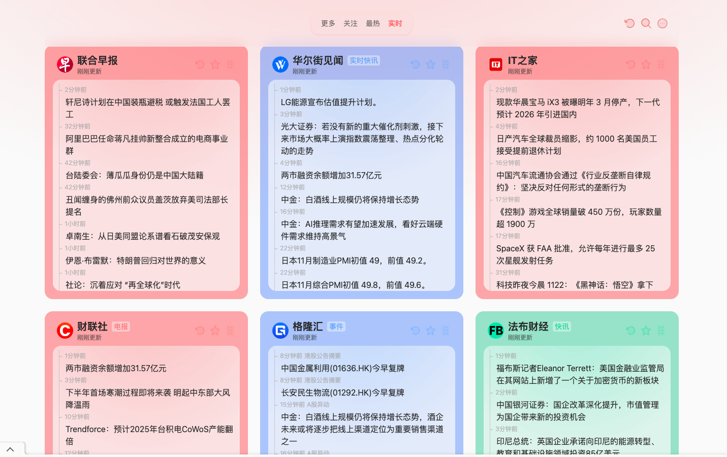Open headline 台陆委会：薄瓜瓜身份
Viewport: 727px width, 457px height.
[135, 175]
